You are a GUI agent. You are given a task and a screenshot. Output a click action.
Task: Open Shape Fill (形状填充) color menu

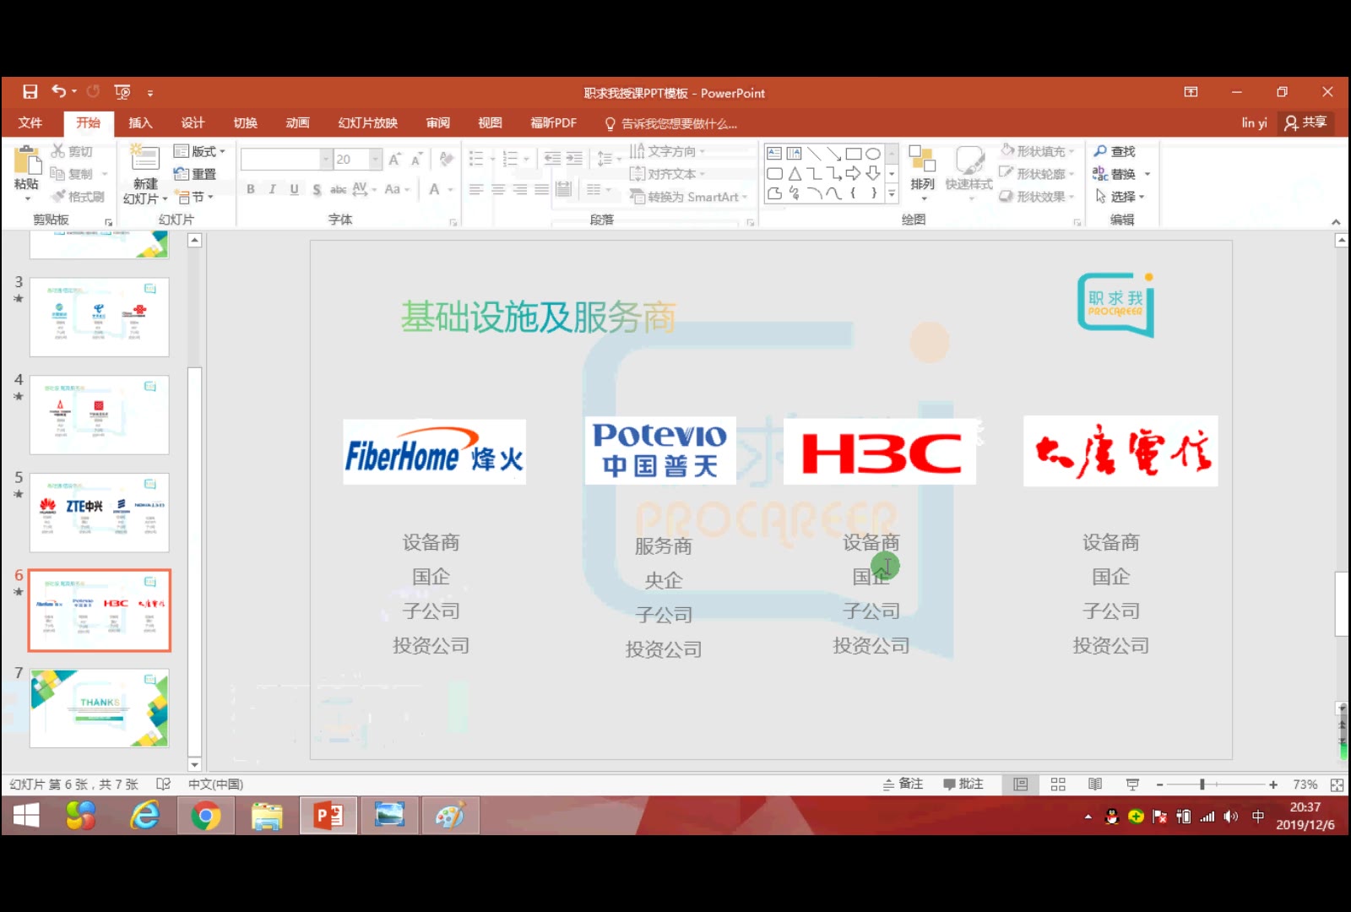coord(1037,151)
